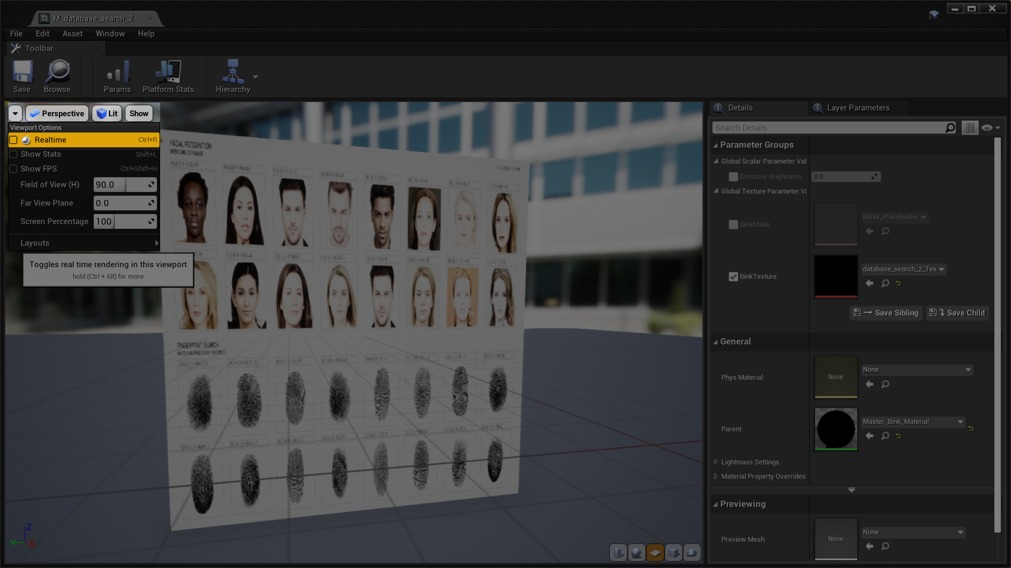Open Master_Bink_Material parent dropdown
The image size is (1011, 568).
point(913,422)
